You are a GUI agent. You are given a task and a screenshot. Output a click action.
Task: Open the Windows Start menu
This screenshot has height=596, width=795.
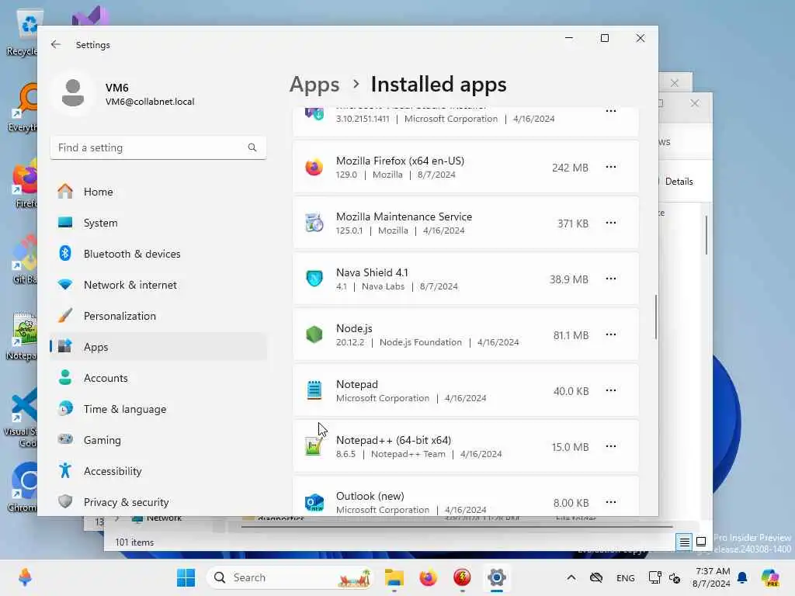(x=186, y=577)
